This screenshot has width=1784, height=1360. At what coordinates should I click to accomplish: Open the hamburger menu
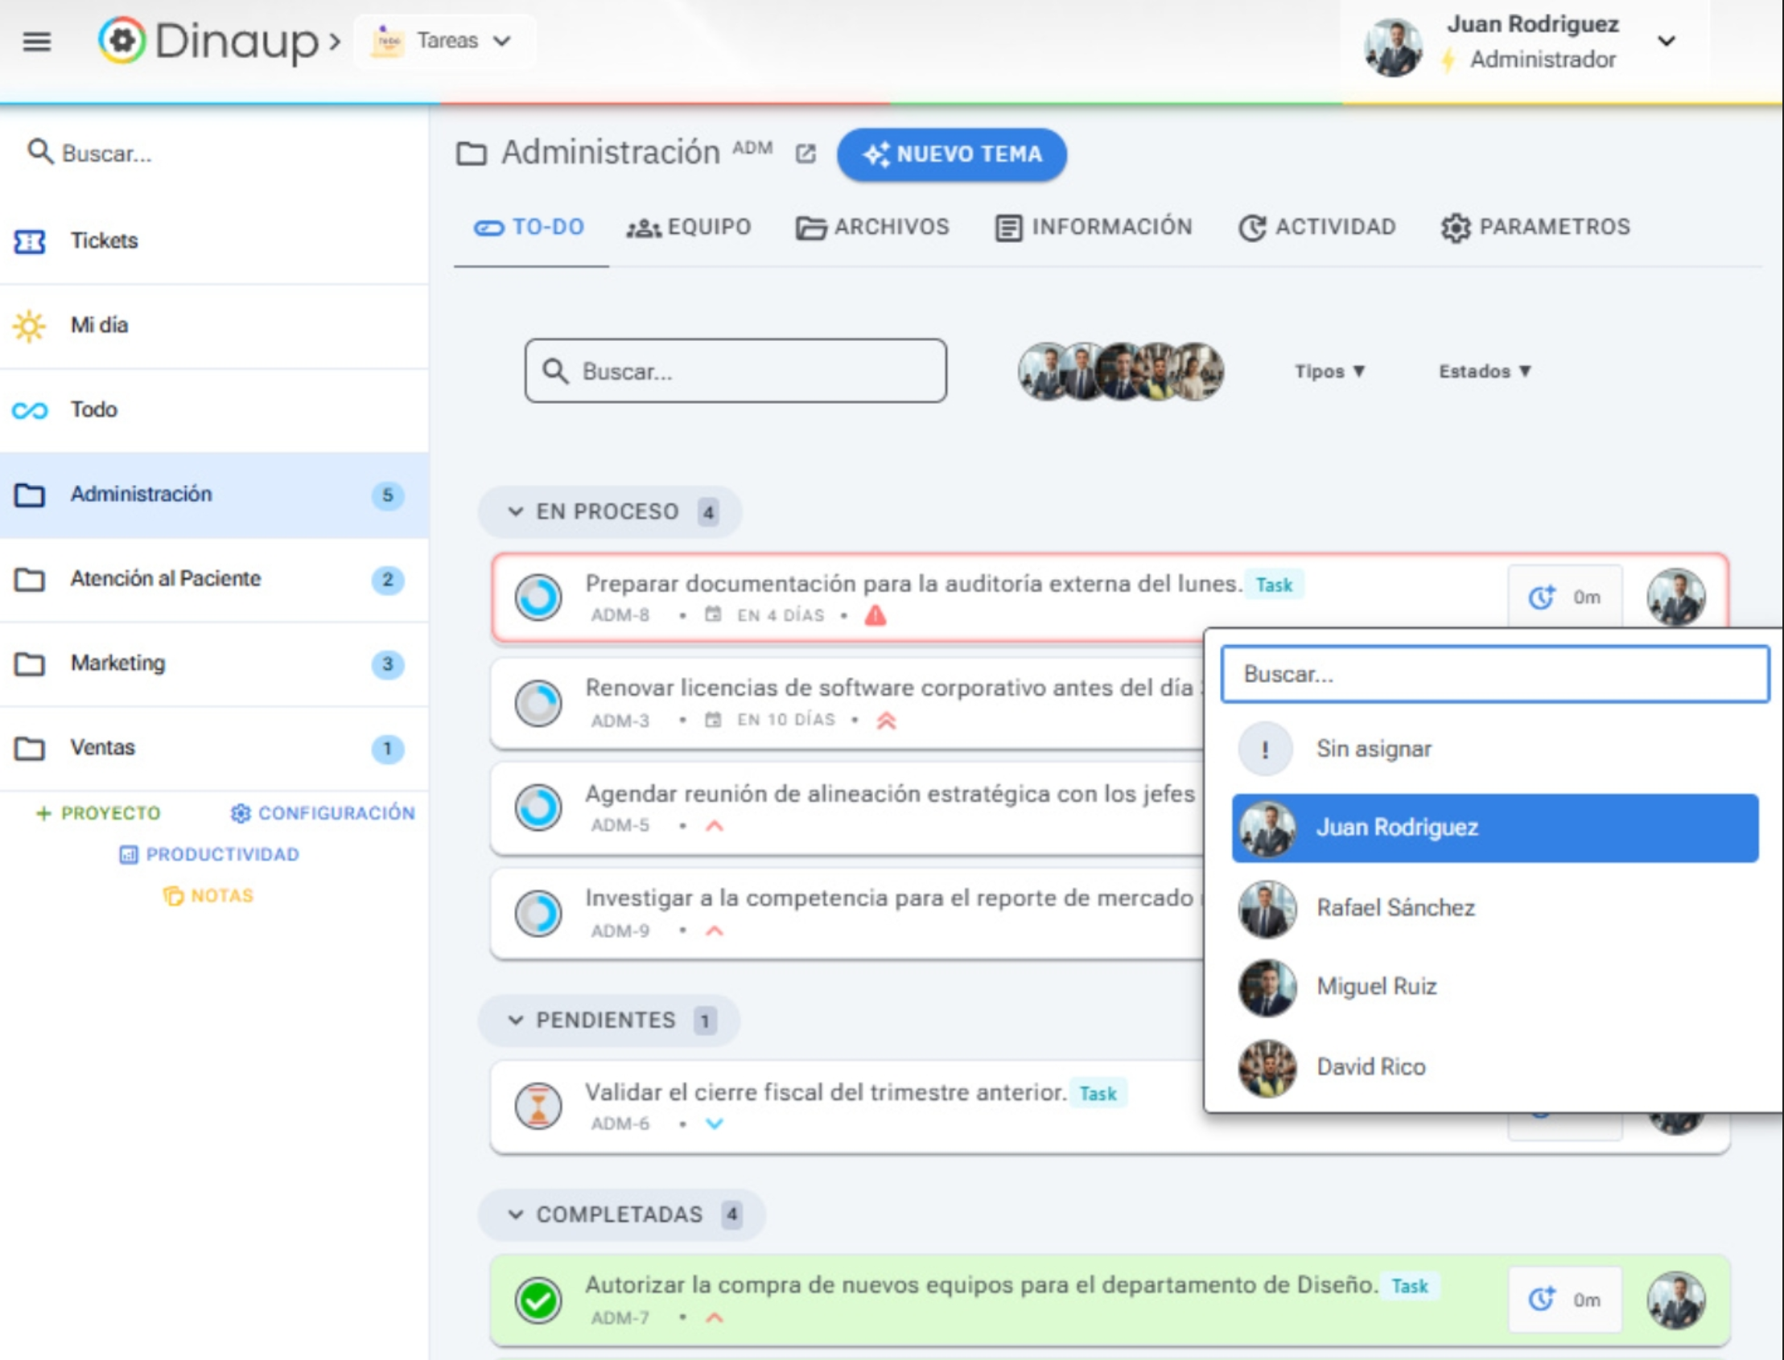click(36, 40)
